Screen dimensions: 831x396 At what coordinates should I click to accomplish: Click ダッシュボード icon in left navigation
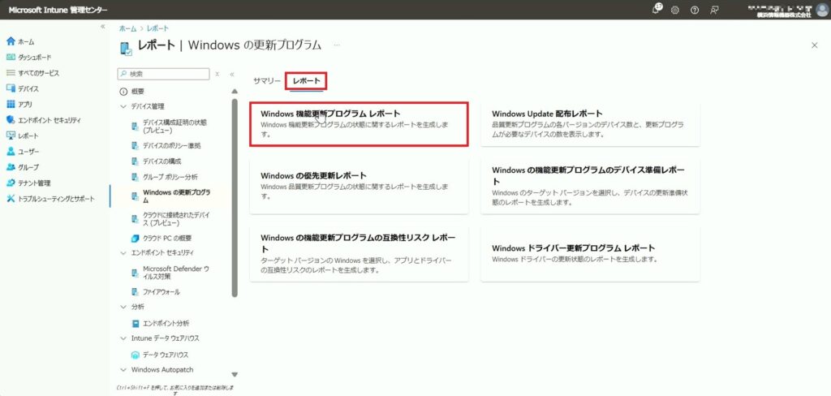coord(11,58)
